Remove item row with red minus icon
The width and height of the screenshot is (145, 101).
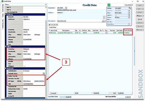pyautogui.click(x=52, y=25)
